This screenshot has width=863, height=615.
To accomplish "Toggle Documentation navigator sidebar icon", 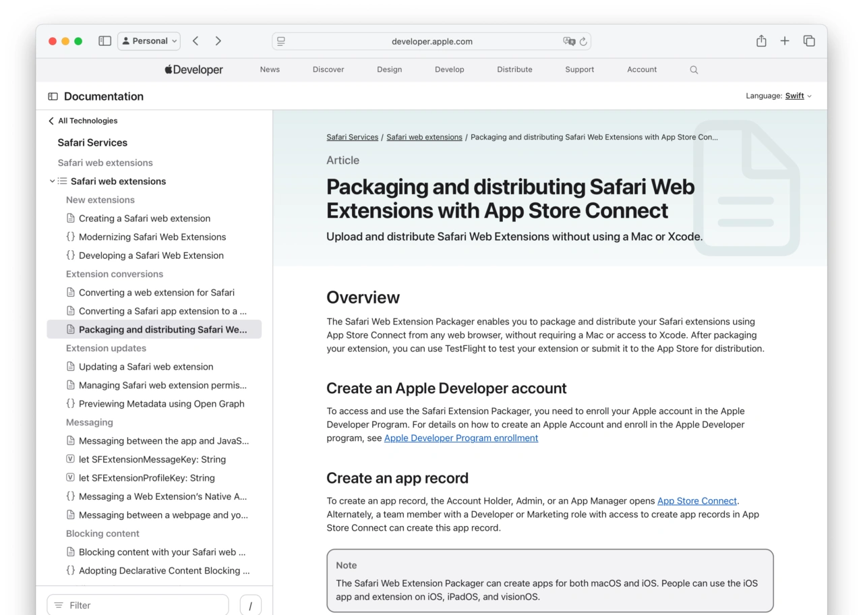I will [x=53, y=96].
